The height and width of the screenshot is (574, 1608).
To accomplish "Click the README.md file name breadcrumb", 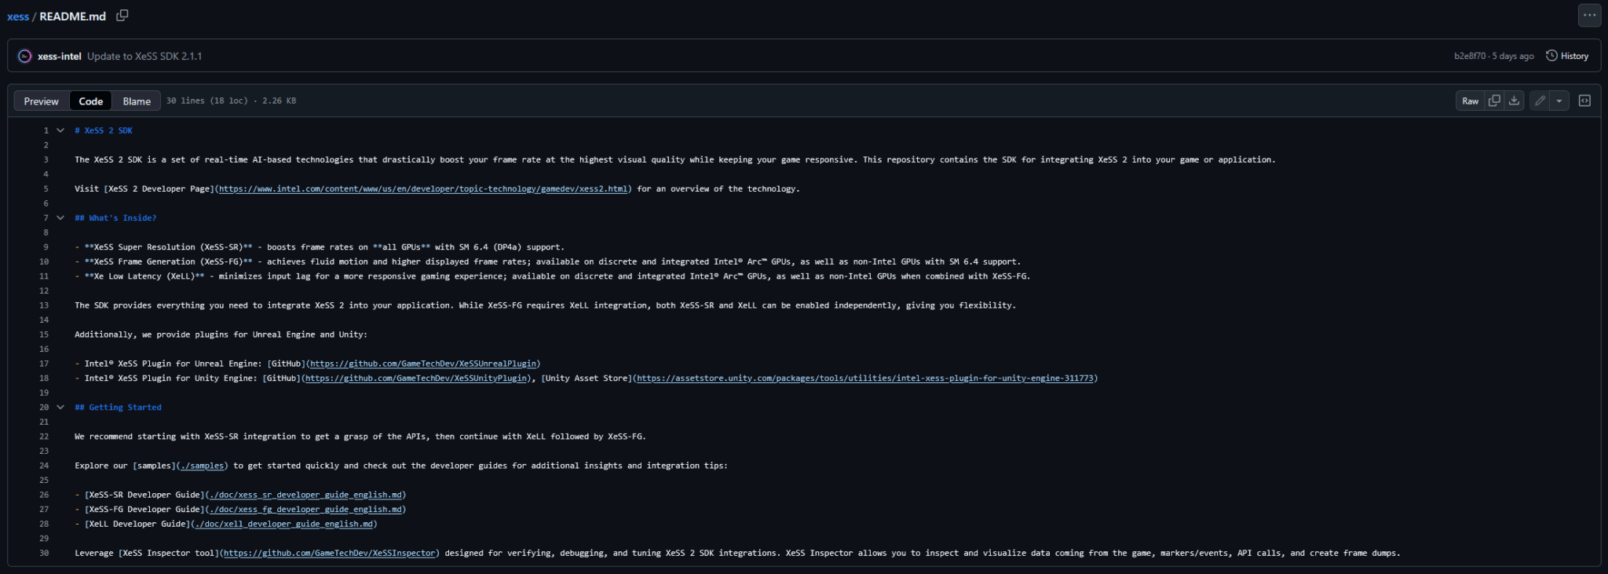I will coord(72,16).
